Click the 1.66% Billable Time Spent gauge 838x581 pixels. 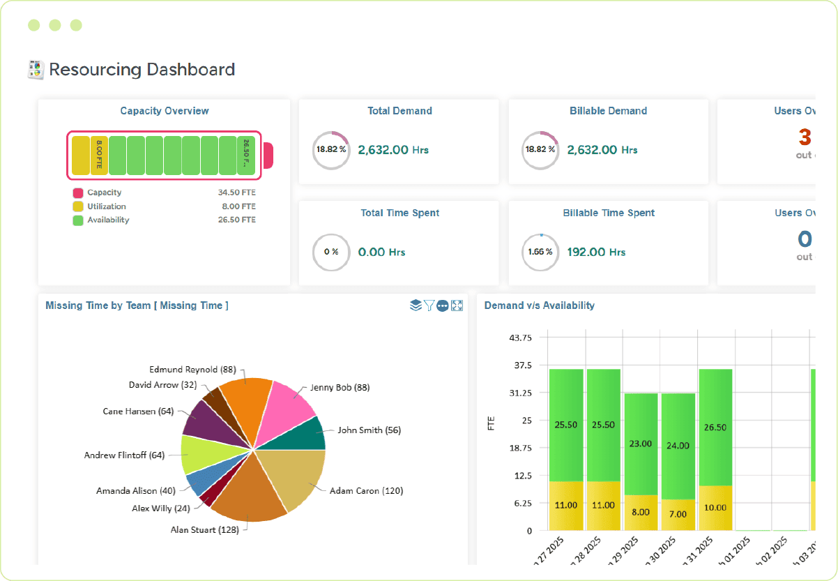[x=540, y=252]
